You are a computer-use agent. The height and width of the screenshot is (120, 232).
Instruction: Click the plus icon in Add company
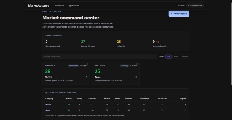point(172,14)
